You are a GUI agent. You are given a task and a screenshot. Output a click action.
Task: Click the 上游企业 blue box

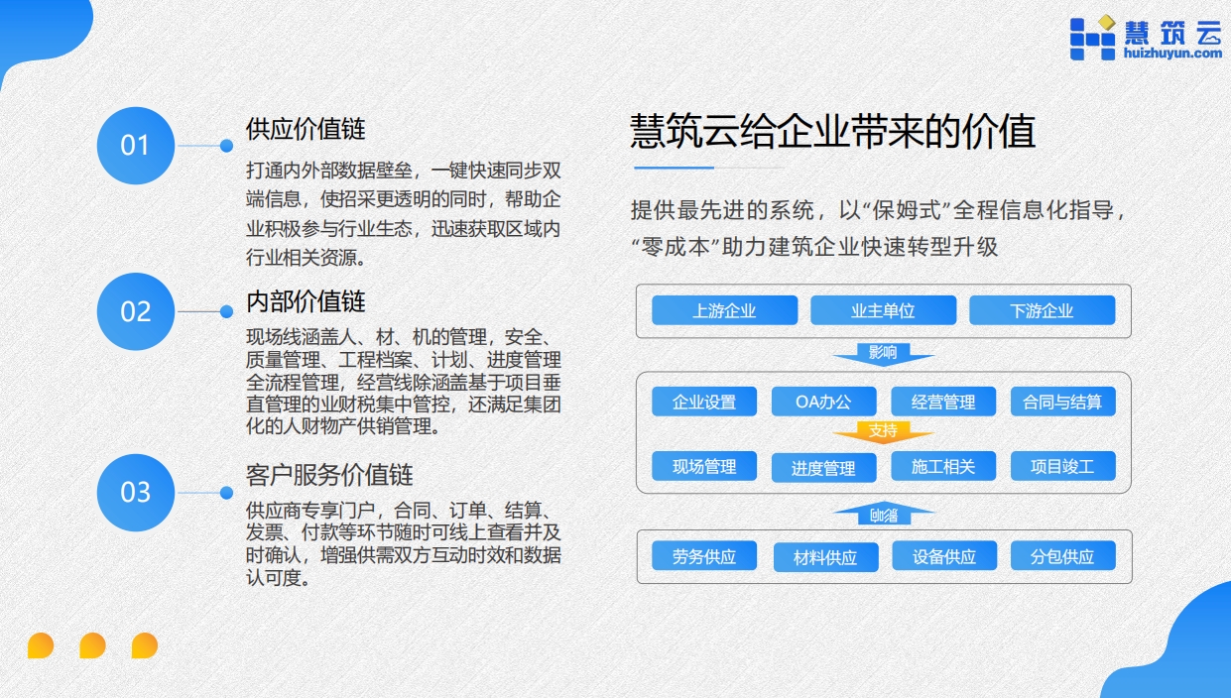tap(724, 310)
